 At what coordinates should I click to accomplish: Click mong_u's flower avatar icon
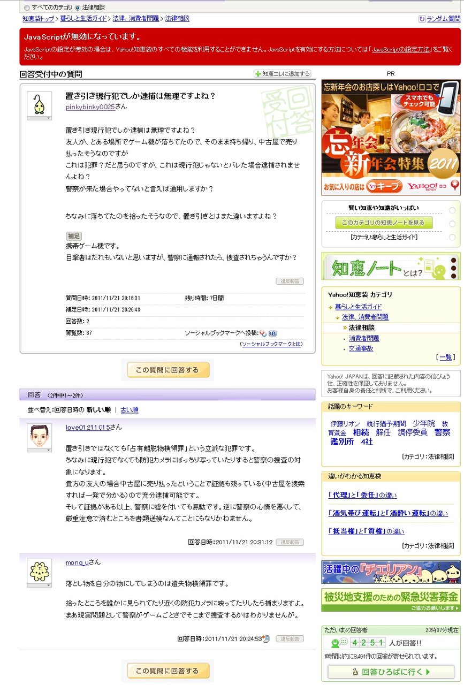(x=39, y=571)
